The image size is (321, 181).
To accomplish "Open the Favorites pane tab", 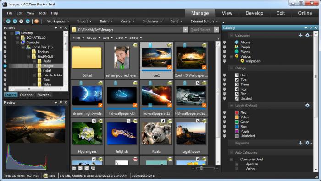I will pyautogui.click(x=44, y=95).
